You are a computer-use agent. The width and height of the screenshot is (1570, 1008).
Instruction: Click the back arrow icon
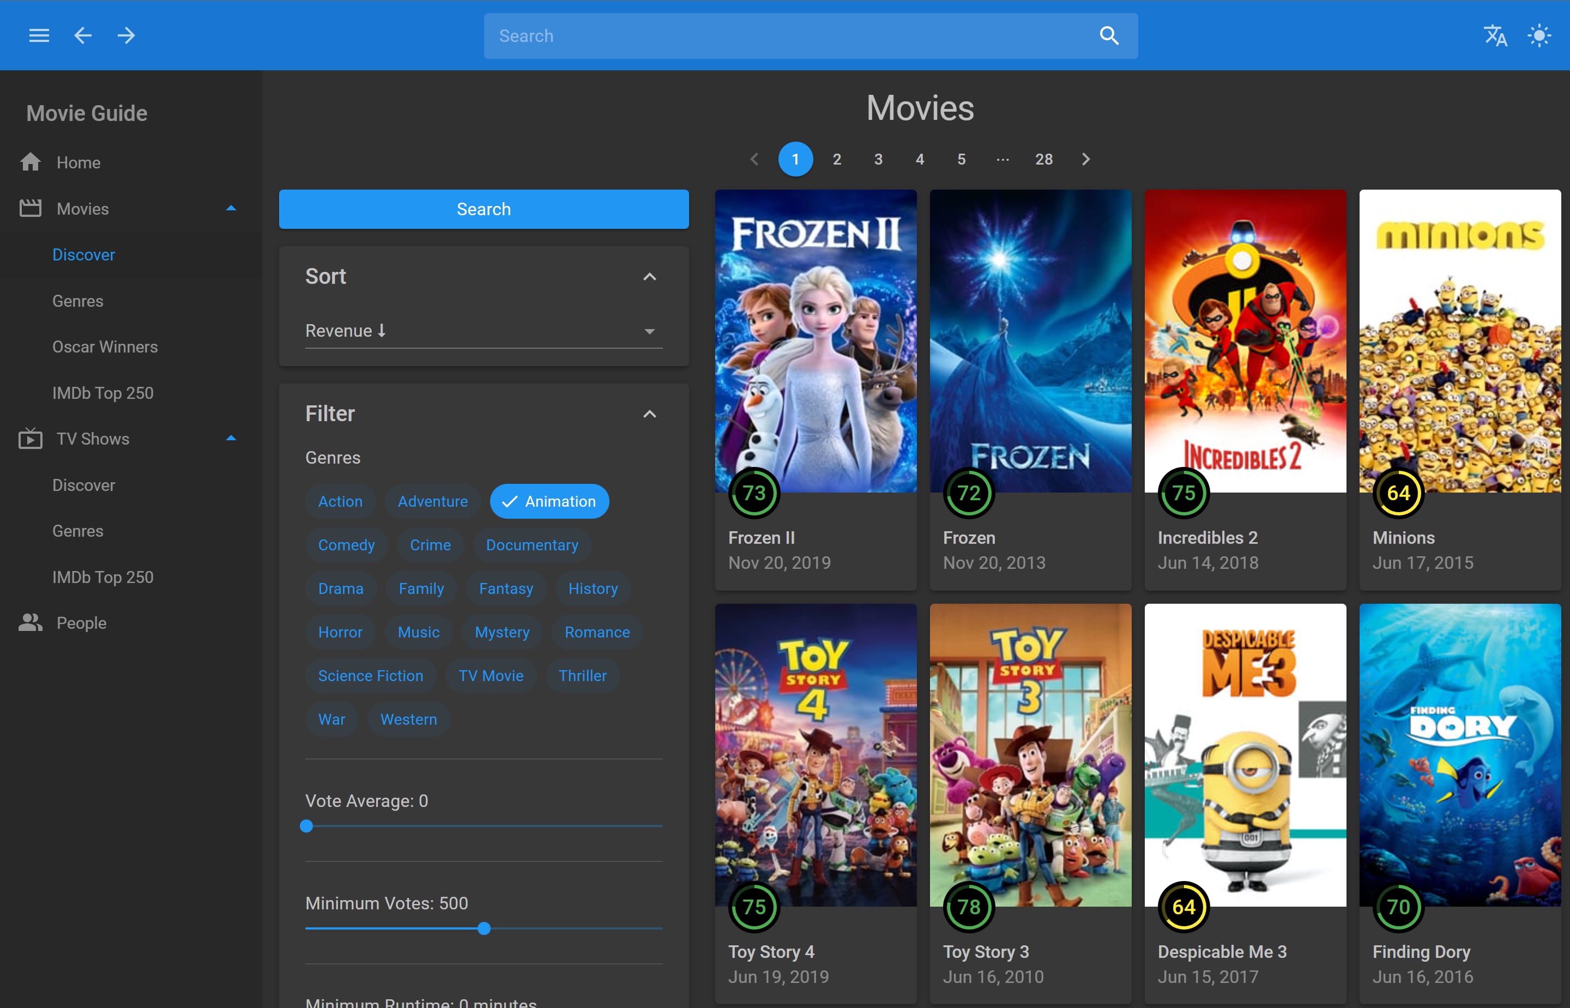[x=82, y=35]
